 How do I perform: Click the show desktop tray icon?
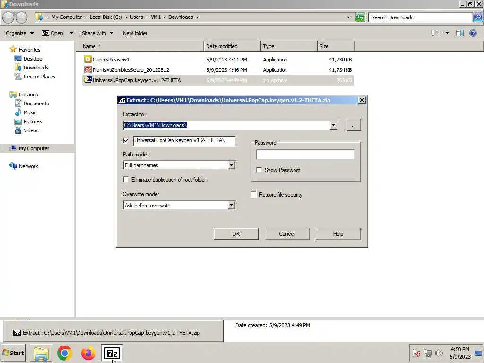(478, 353)
